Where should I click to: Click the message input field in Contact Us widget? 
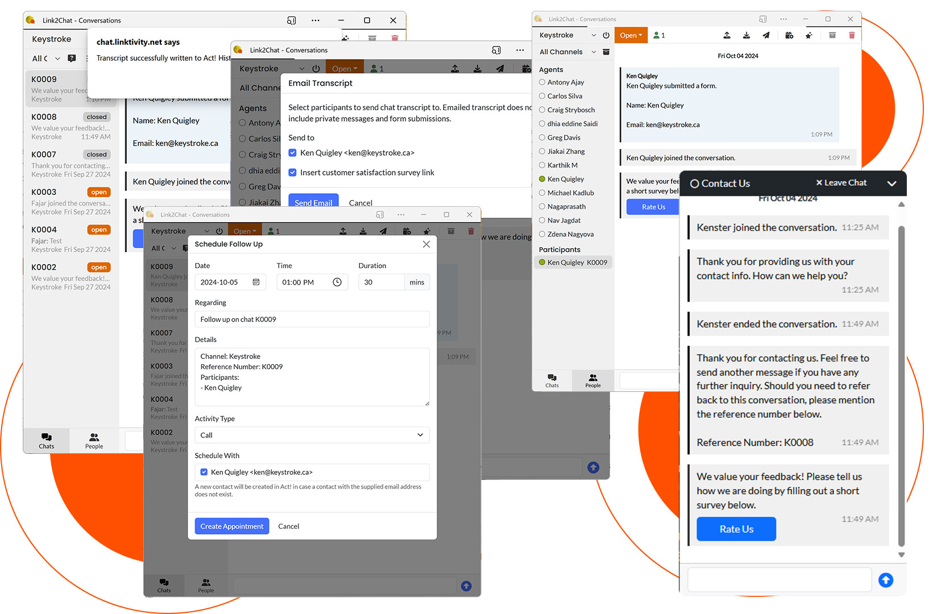click(x=780, y=580)
